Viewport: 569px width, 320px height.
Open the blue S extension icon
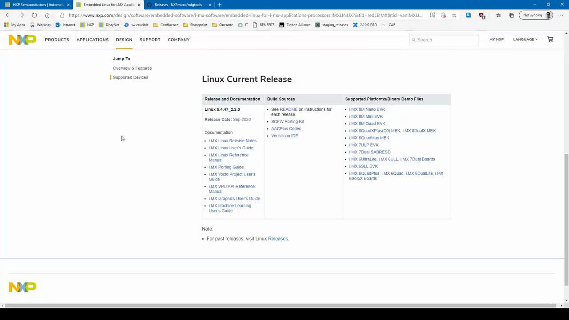(468, 15)
